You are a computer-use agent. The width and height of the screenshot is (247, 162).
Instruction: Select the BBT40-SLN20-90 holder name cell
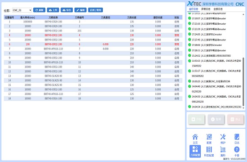coord(53,76)
